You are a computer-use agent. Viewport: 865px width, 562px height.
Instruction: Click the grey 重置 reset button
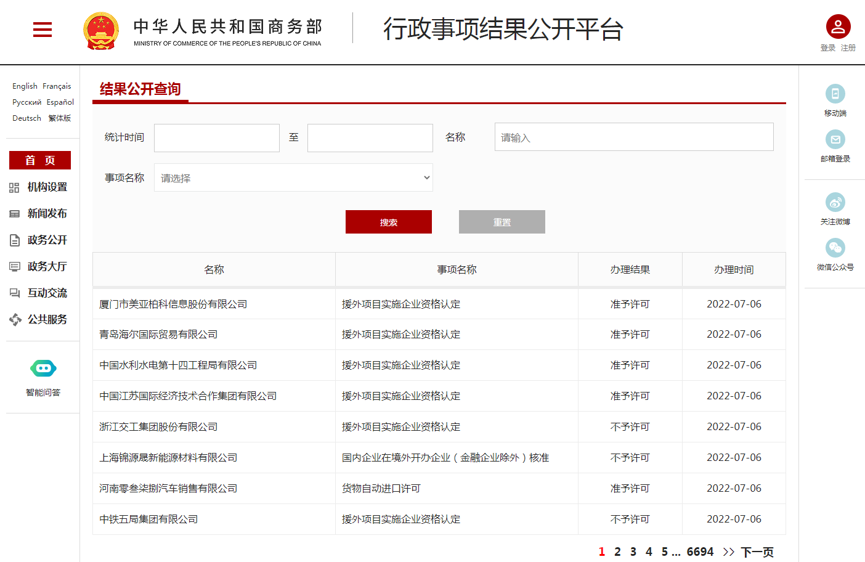click(x=502, y=222)
